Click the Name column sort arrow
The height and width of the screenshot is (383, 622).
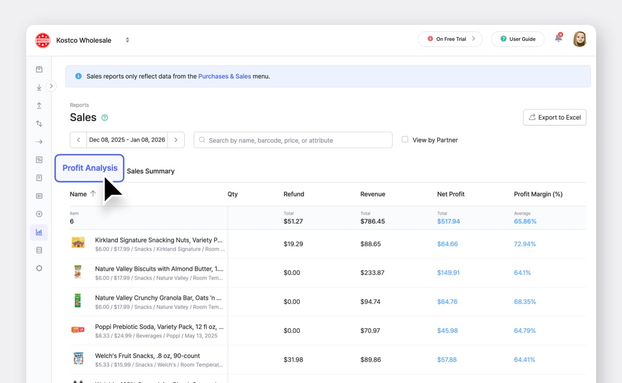94,194
